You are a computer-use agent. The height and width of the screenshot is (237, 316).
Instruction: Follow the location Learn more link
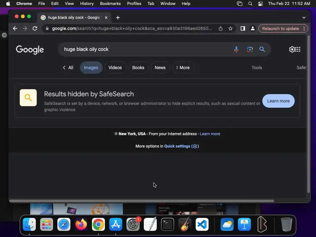click(210, 134)
